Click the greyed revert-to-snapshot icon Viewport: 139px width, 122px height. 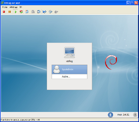click(x=33, y=12)
